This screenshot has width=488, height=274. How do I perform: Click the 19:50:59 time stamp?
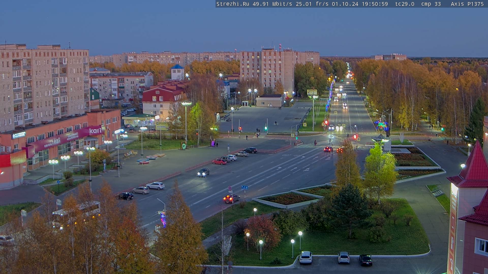click(x=375, y=4)
